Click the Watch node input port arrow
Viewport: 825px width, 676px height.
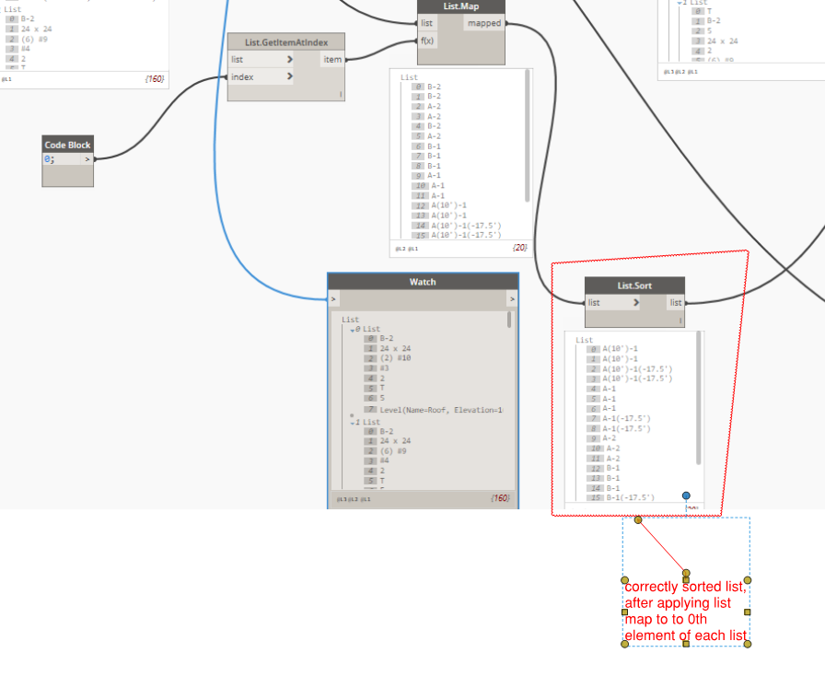(333, 299)
